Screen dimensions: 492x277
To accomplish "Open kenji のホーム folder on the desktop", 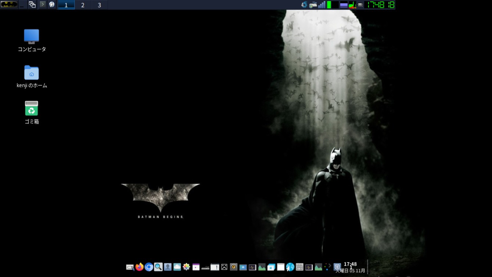I will 32,73.
